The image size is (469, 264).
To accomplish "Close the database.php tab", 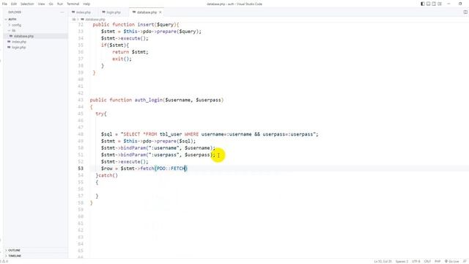I will coord(160,12).
